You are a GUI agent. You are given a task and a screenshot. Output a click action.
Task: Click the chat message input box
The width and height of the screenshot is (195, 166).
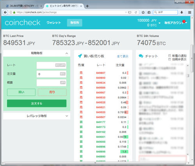163,159
